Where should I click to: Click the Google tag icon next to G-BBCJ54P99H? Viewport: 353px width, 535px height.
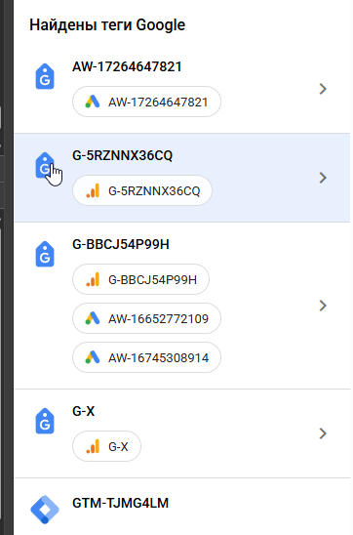click(45, 254)
